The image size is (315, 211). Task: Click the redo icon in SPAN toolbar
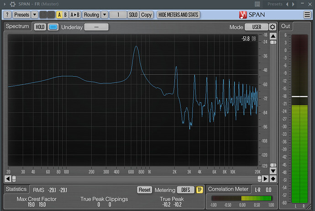pos(51,15)
